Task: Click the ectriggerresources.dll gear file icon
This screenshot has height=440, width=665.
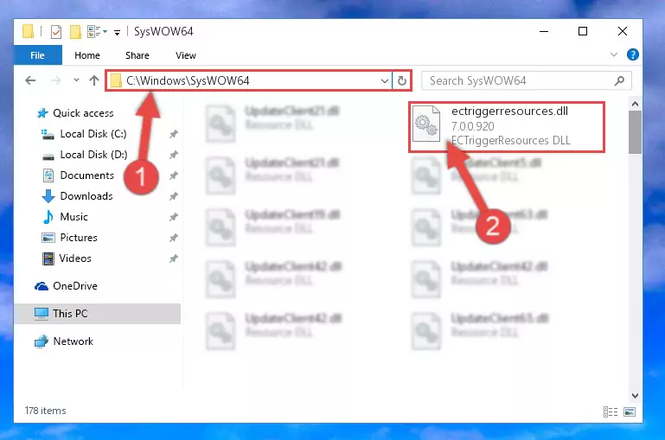Action: (426, 124)
